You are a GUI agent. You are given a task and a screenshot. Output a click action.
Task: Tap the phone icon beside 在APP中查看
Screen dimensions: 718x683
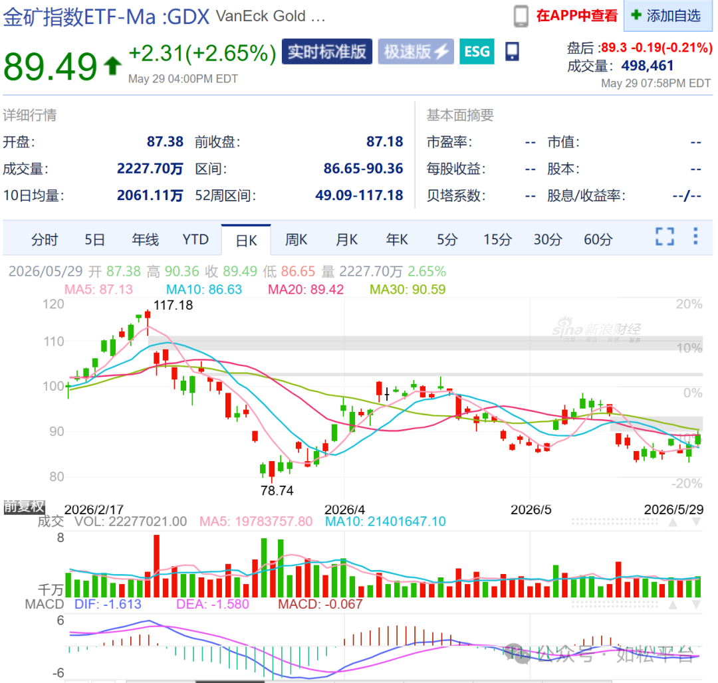pyautogui.click(x=521, y=16)
